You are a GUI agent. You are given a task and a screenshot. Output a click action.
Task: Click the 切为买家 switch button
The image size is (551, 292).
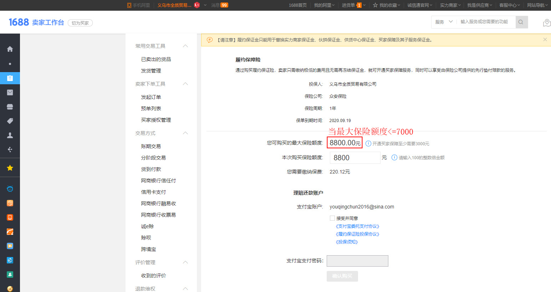(x=80, y=23)
